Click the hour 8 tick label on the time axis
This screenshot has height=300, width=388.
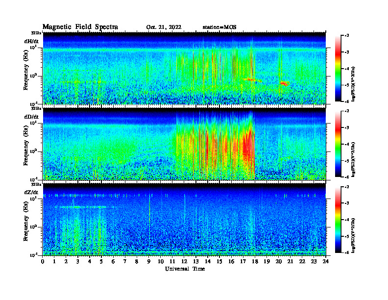[137, 262]
